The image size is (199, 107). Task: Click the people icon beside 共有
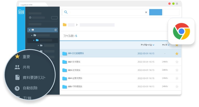17,67
